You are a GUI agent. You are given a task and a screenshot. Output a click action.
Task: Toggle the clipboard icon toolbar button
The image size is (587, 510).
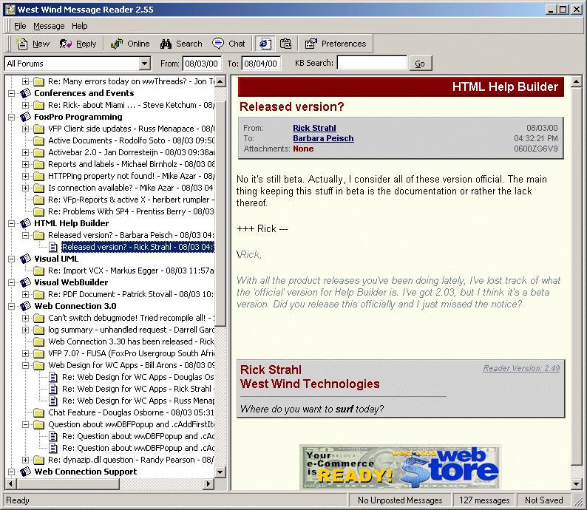pos(285,44)
